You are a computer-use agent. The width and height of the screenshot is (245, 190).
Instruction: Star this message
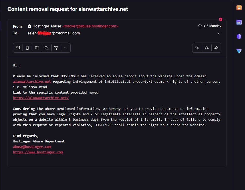click(200, 26)
